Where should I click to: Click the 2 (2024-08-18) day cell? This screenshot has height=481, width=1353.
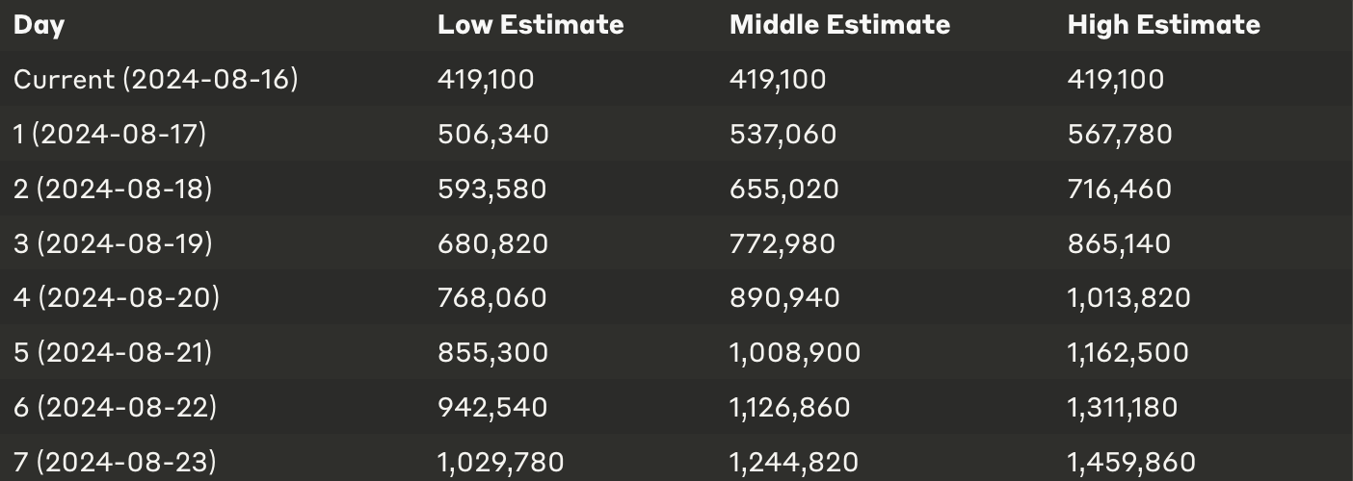113,189
